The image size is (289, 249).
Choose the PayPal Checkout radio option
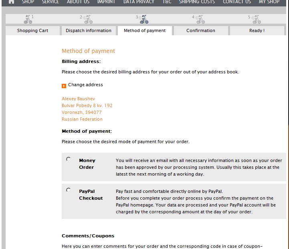click(69, 190)
